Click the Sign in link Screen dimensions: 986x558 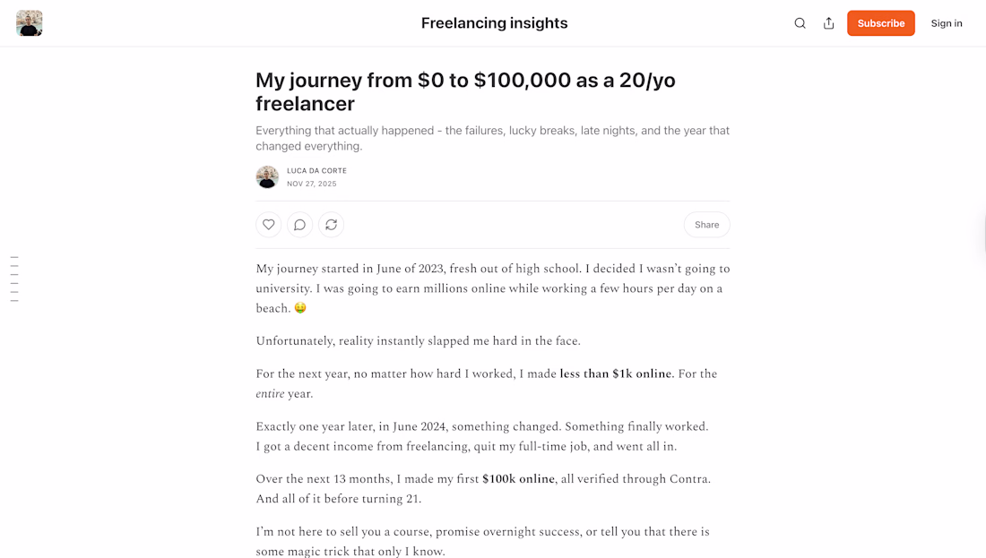tap(946, 23)
